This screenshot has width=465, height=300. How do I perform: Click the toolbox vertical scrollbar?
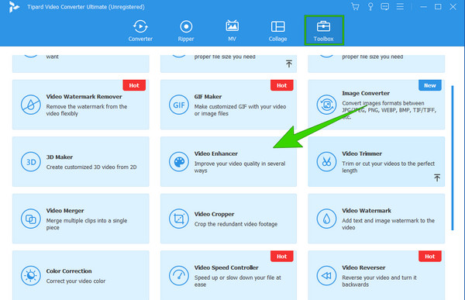[453, 158]
